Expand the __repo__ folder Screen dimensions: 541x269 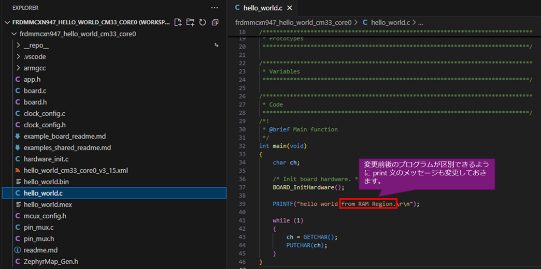click(x=36, y=46)
